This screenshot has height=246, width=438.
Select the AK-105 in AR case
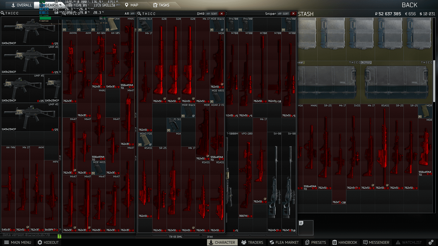(113, 60)
